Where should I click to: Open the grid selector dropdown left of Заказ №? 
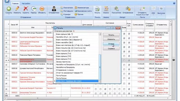pyautogui.click(x=8, y=24)
